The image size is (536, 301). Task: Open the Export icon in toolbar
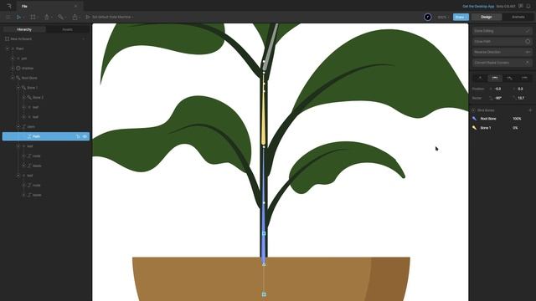(75, 17)
